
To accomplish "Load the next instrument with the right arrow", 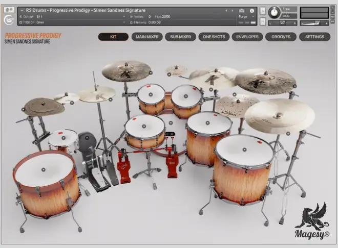I will coord(233,11).
